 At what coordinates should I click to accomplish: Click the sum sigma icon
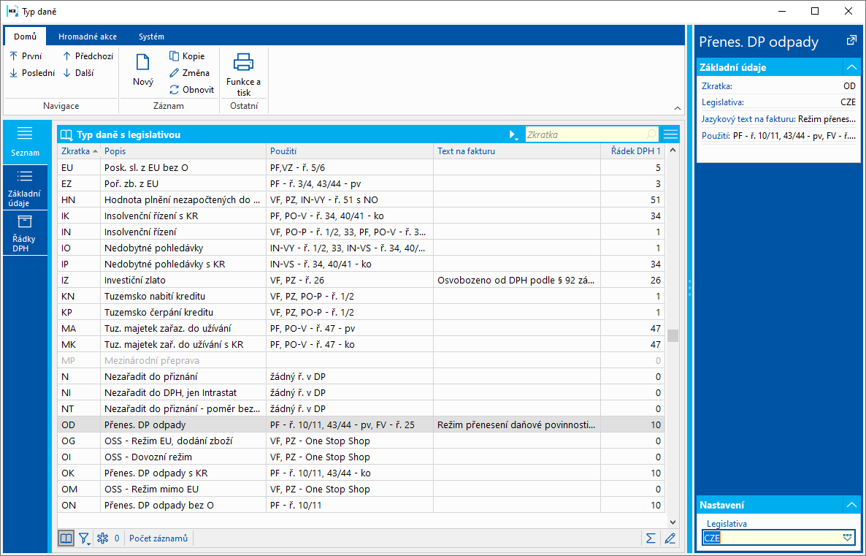tap(651, 538)
